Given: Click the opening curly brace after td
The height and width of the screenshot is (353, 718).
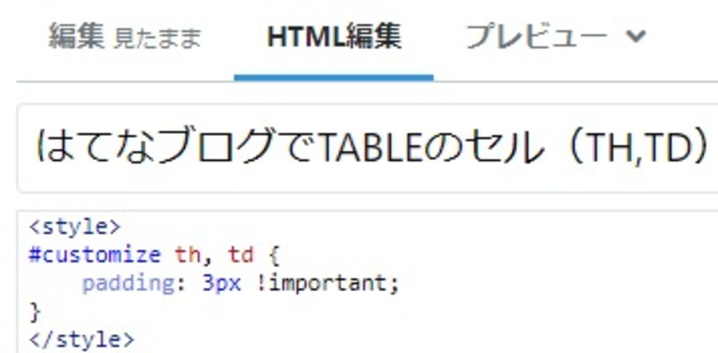Looking at the screenshot, I should click(x=274, y=255).
